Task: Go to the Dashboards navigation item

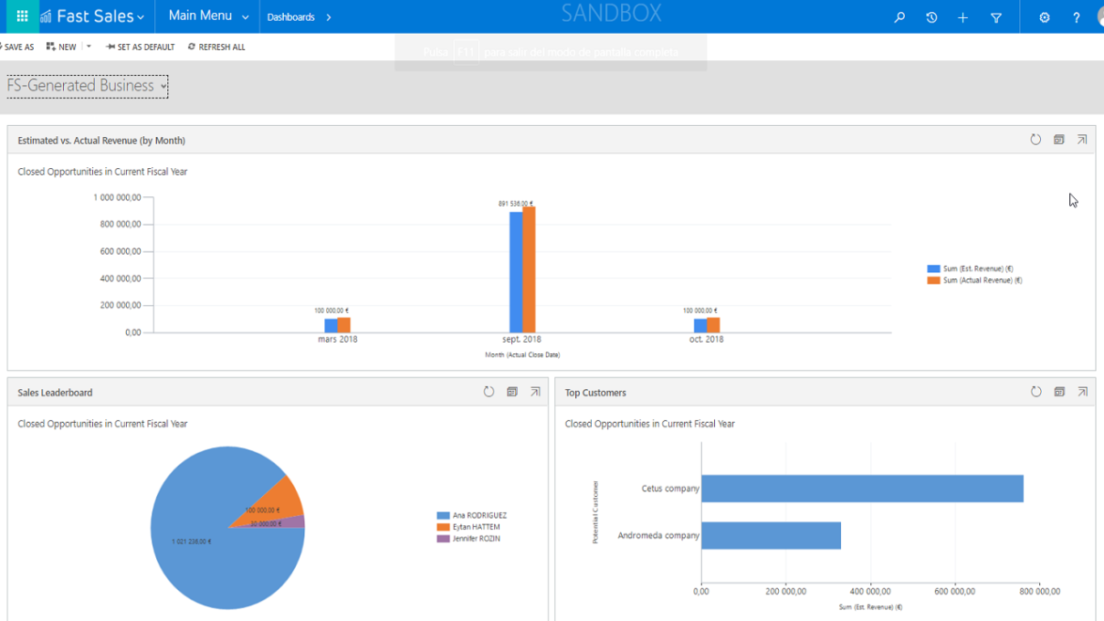Action: pos(290,17)
